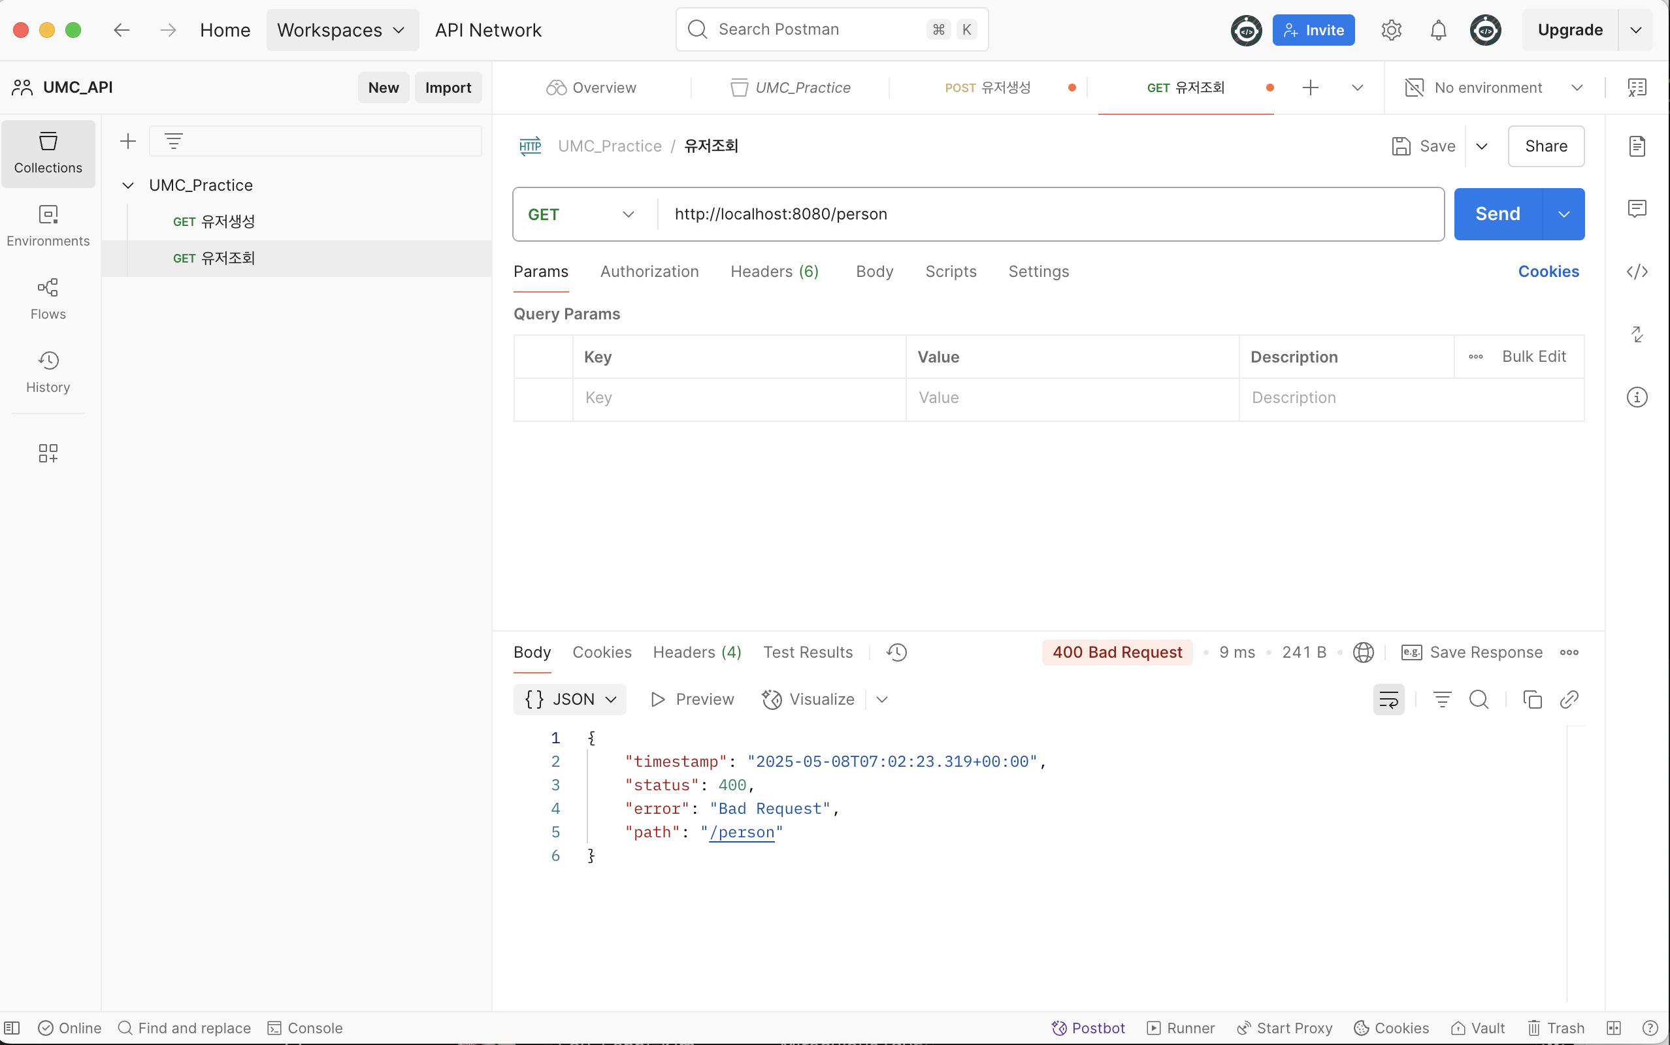Toggle word wrap for the response

pyautogui.click(x=1388, y=699)
